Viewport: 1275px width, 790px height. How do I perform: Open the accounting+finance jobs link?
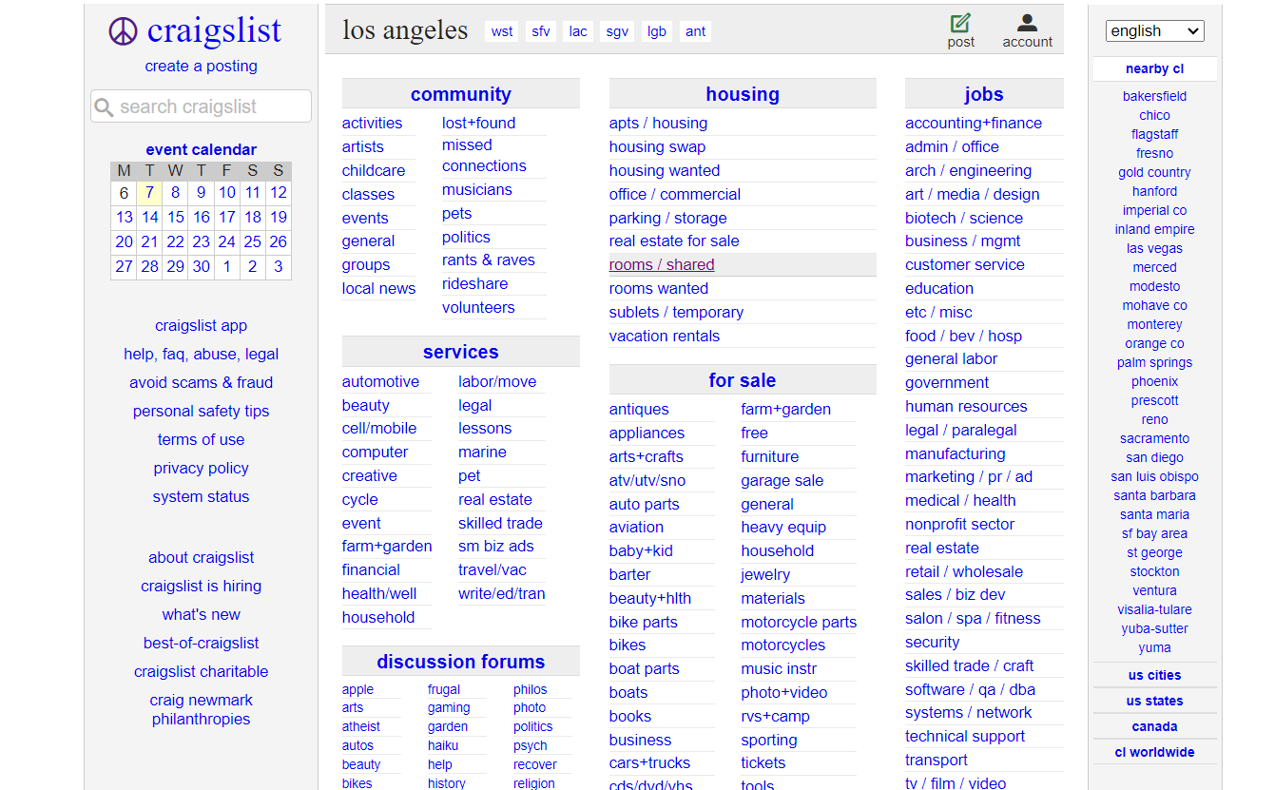pos(974,123)
